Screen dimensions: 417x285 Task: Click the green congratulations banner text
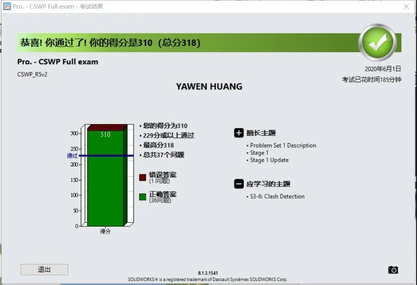(110, 43)
